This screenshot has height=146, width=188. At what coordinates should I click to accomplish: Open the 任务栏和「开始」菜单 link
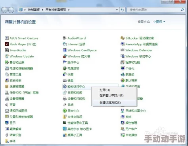tap(24, 93)
